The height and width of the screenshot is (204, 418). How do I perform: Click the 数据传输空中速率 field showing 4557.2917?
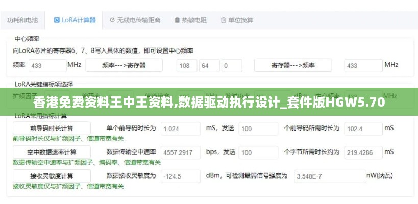click(181, 152)
